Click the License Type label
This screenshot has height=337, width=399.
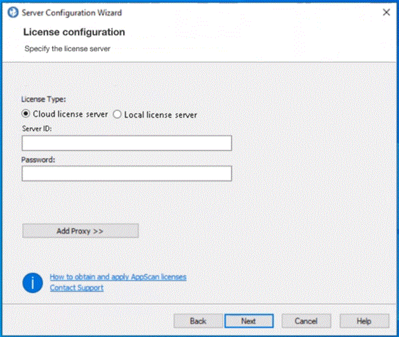coord(43,100)
